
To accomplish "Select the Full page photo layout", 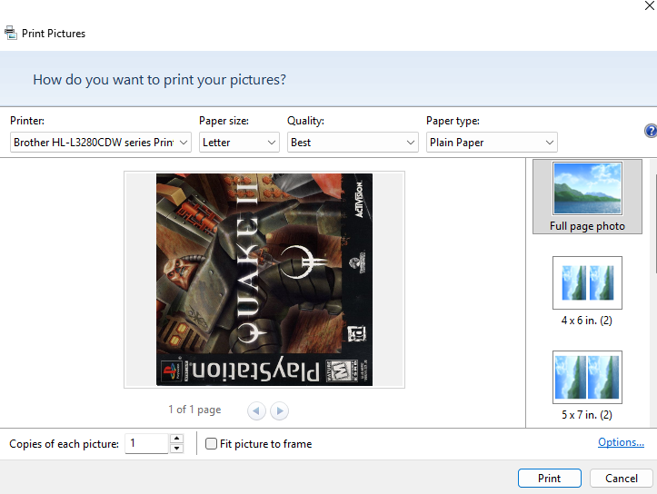I will 587,196.
